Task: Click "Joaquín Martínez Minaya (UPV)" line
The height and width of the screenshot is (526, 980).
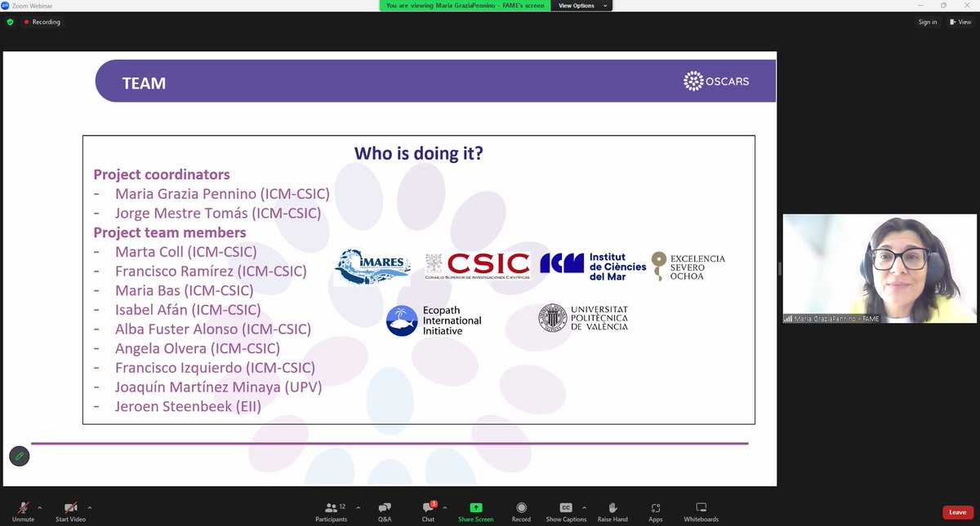Action: (x=219, y=387)
